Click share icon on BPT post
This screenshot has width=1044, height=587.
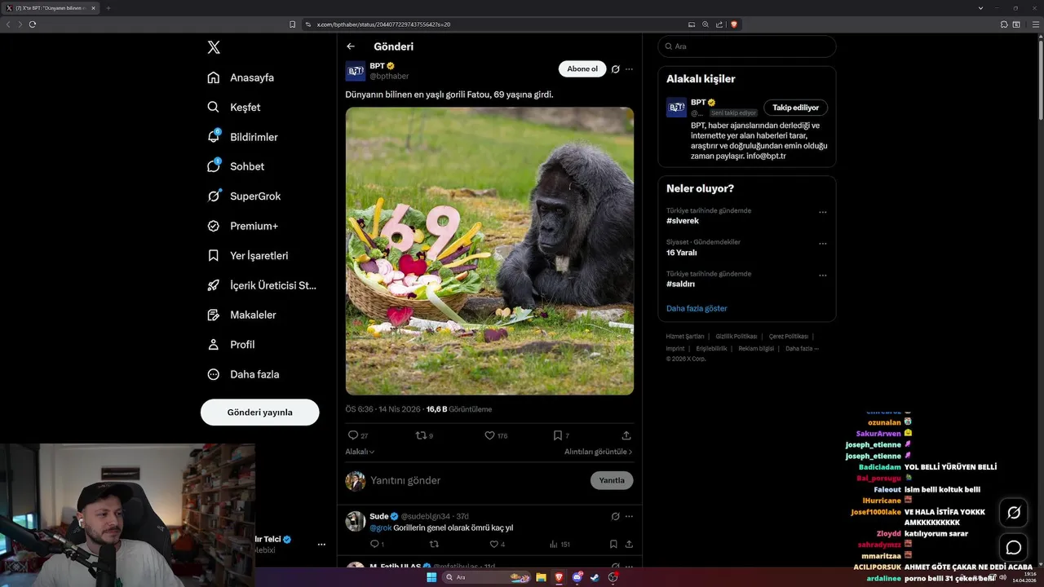pos(626,435)
